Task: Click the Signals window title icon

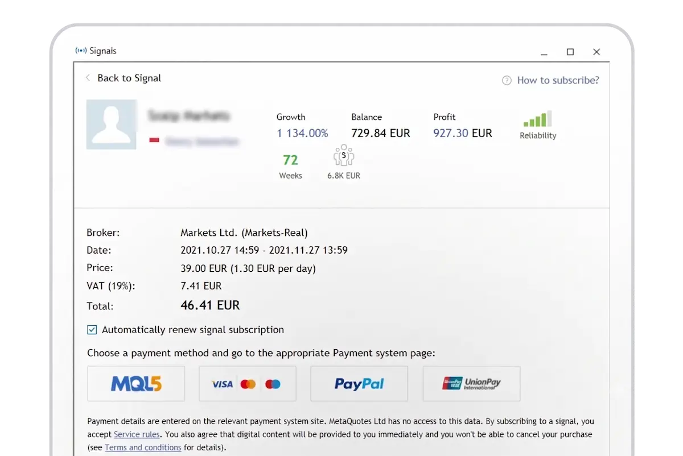Action: 81,51
